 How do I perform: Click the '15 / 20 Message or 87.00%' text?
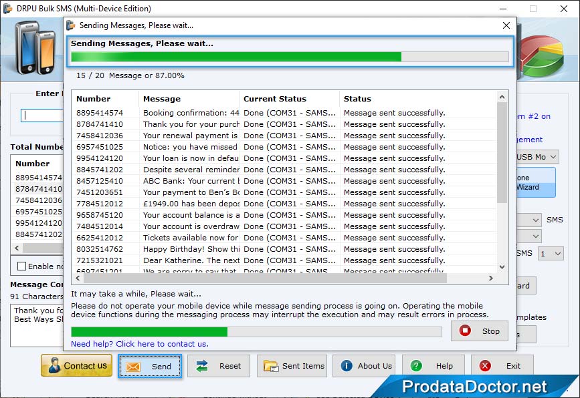click(130, 75)
